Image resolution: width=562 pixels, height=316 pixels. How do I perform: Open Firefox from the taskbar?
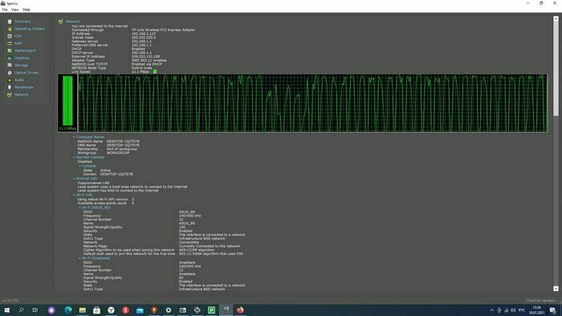point(240,310)
